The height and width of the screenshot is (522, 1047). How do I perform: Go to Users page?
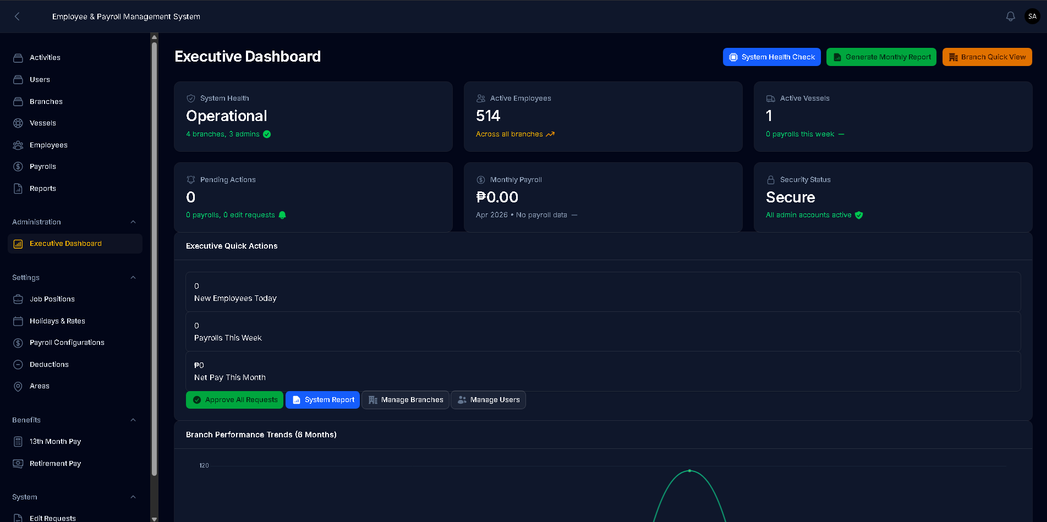click(75, 80)
